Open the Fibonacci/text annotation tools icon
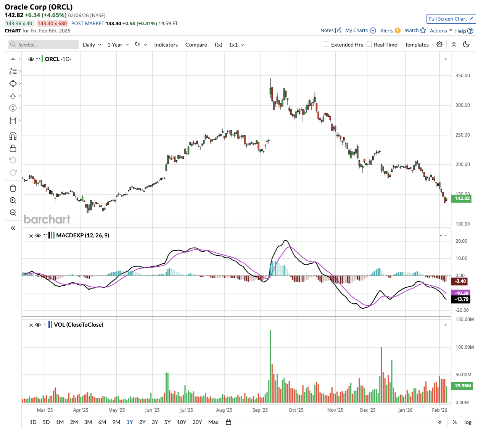 (13, 71)
